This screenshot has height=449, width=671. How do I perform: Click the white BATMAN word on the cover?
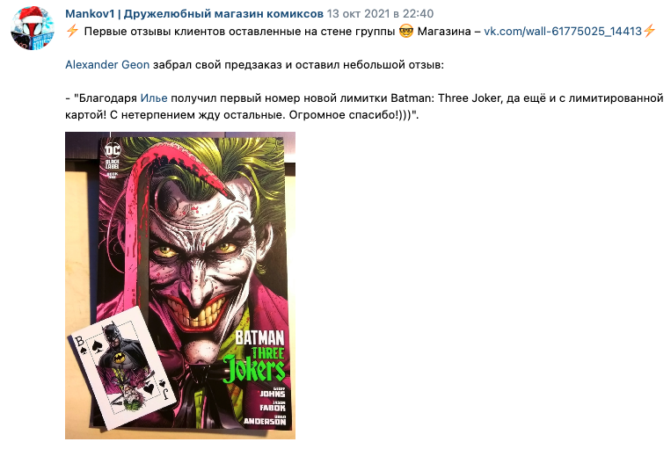[x=259, y=337]
